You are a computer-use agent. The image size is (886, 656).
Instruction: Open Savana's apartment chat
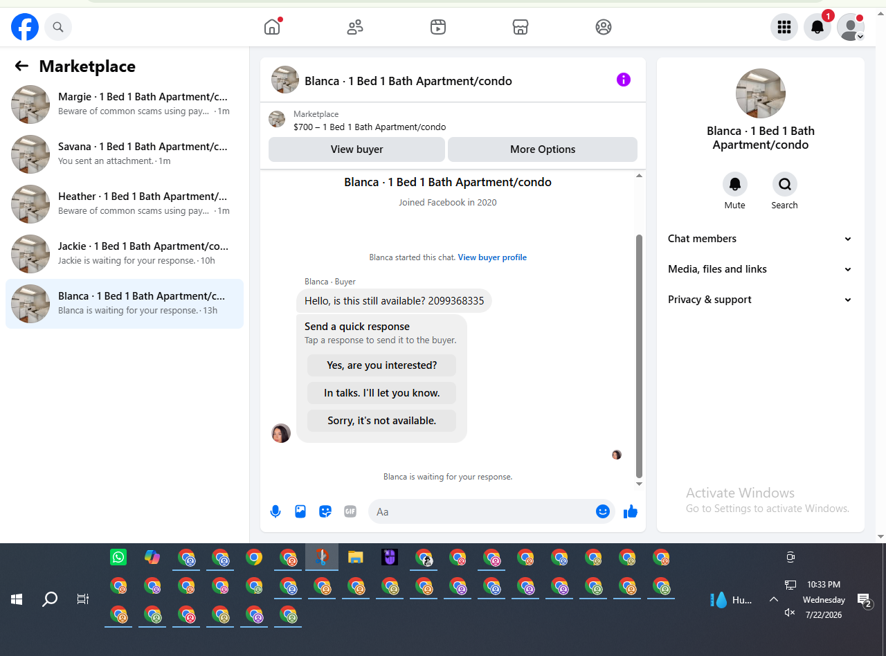pos(125,154)
